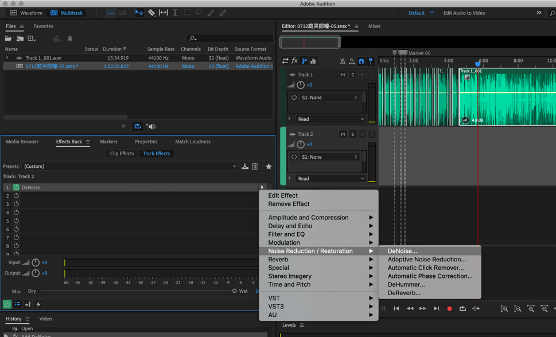Toggle main effects rack power button
This screenshot has height=337, width=556.
[7, 304]
